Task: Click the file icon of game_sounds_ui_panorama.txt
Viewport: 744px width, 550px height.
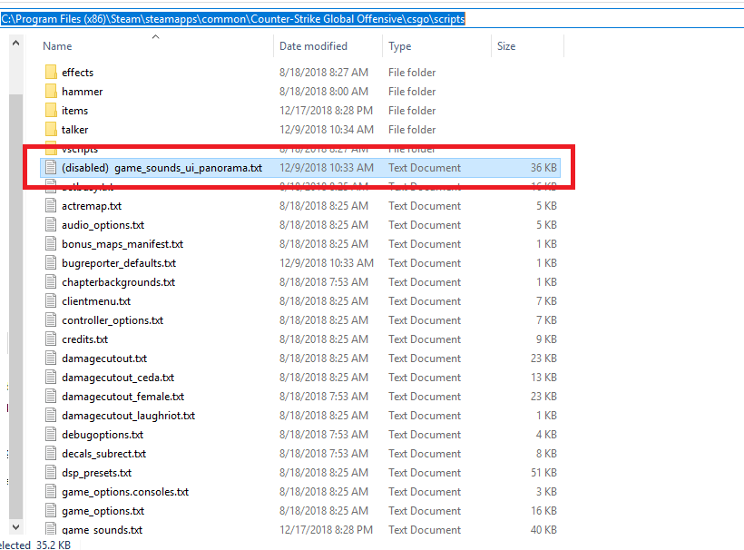Action: pyautogui.click(x=51, y=168)
